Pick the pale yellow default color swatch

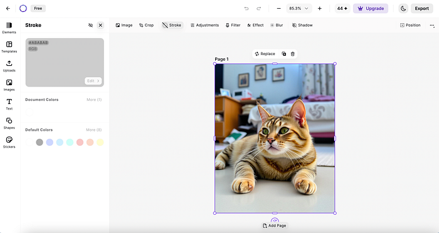coord(100,142)
